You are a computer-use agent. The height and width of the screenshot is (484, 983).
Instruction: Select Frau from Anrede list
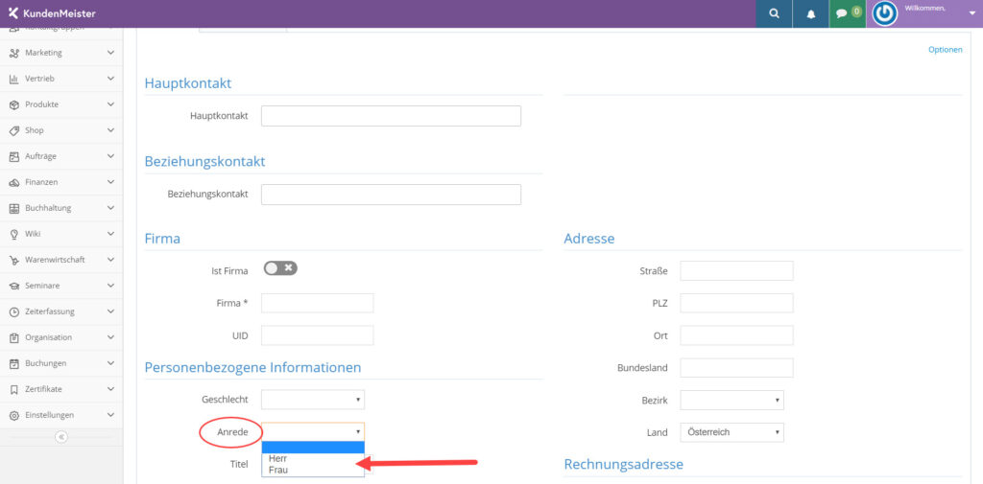[313, 470]
